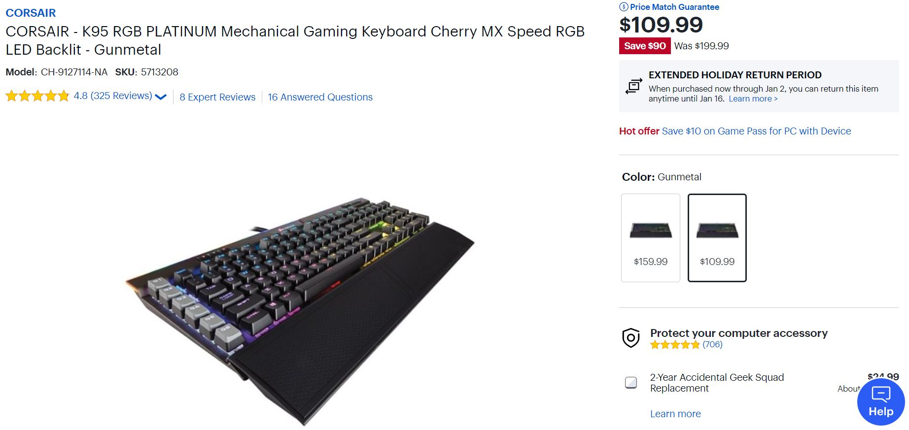This screenshot has height=430, width=909.
Task: Click the 4.8 (325 Reviews) rating text
Action: point(113,96)
